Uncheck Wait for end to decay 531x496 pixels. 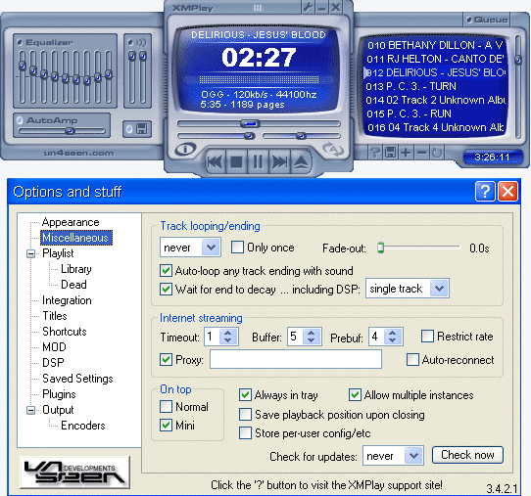coord(166,289)
